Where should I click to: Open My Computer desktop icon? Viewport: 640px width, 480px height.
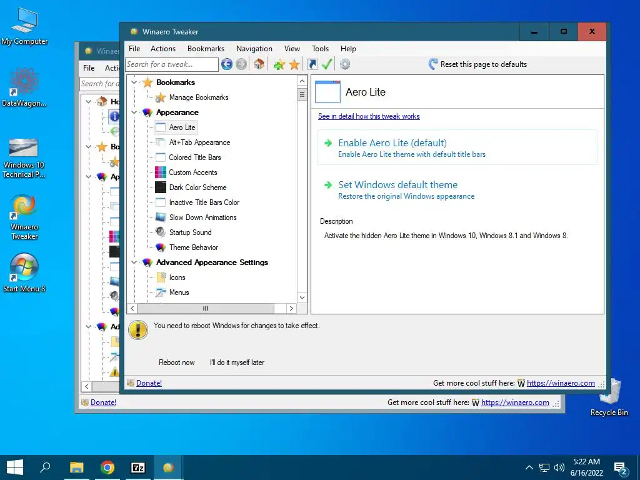click(24, 26)
